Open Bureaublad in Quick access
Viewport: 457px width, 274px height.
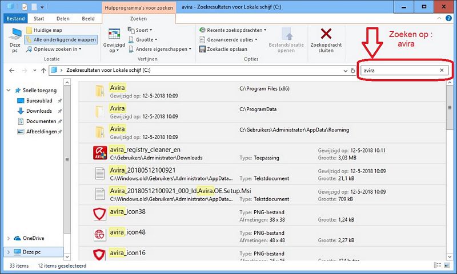39,100
